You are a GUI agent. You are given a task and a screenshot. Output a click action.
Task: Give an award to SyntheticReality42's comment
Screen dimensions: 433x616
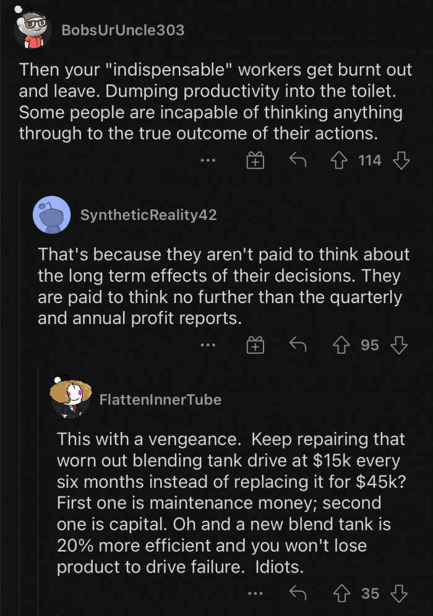click(255, 345)
